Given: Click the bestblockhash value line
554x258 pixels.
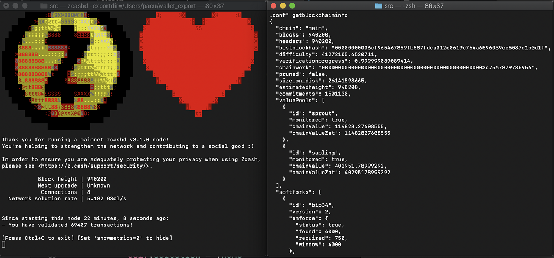Looking at the screenshot, I should coord(413,48).
